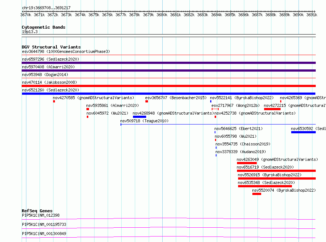The height and width of the screenshot is (242, 326).
Task: Select PIP5K1C|NM_001195733 transcript label
Action: pyautogui.click(x=44, y=224)
